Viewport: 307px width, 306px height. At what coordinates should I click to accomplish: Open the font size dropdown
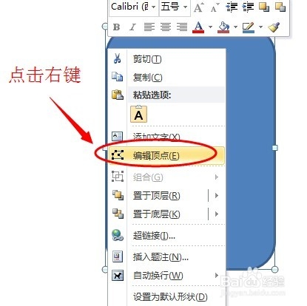(x=185, y=7)
